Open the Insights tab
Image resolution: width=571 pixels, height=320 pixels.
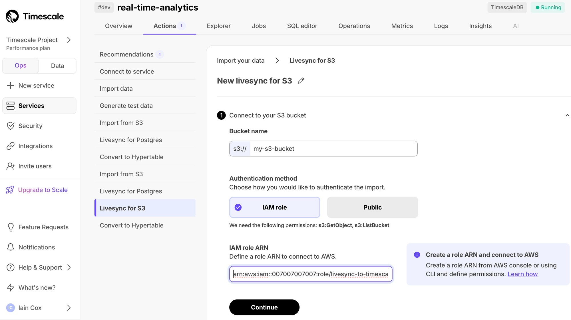480,26
